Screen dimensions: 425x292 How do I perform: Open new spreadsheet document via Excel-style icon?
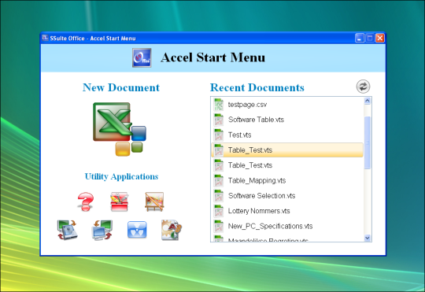tap(120, 129)
